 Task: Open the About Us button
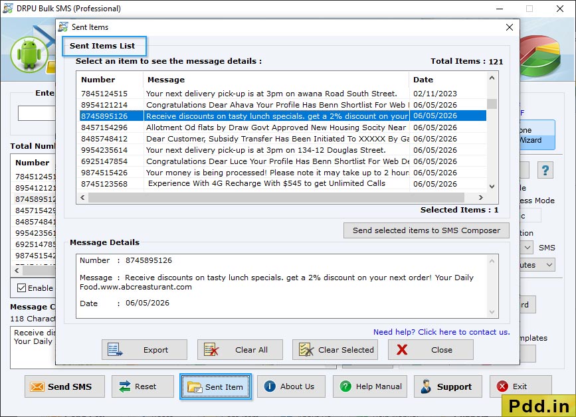[291, 386]
